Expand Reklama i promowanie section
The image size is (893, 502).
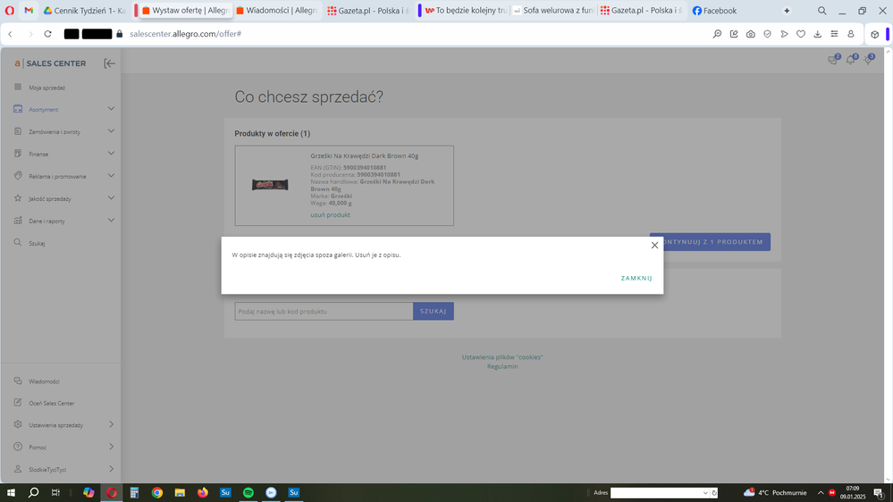tap(111, 175)
